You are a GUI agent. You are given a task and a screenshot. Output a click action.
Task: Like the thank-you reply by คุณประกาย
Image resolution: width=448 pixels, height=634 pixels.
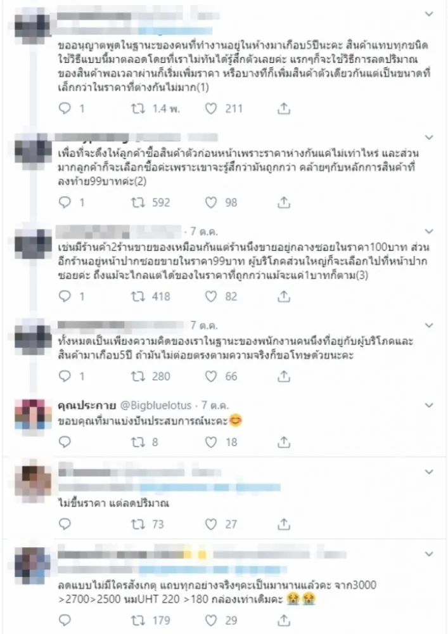coord(211,442)
